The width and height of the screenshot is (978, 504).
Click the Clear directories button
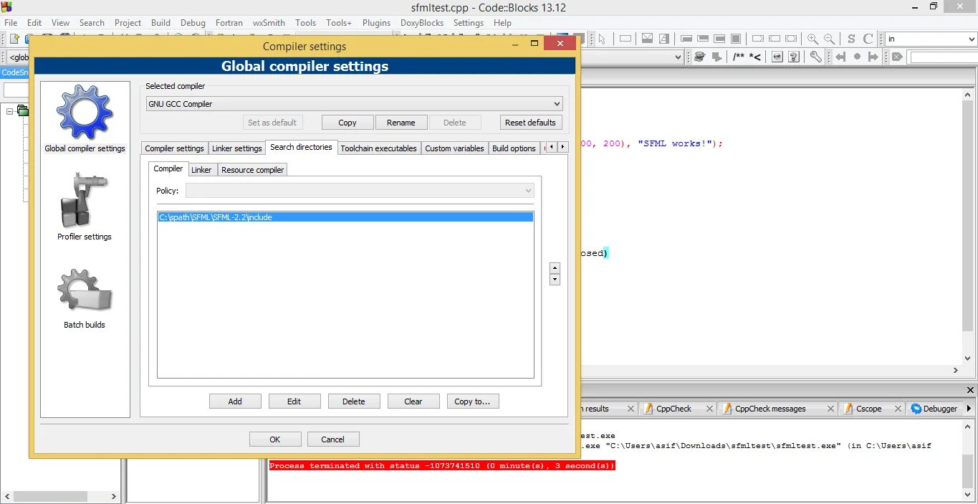click(x=413, y=401)
